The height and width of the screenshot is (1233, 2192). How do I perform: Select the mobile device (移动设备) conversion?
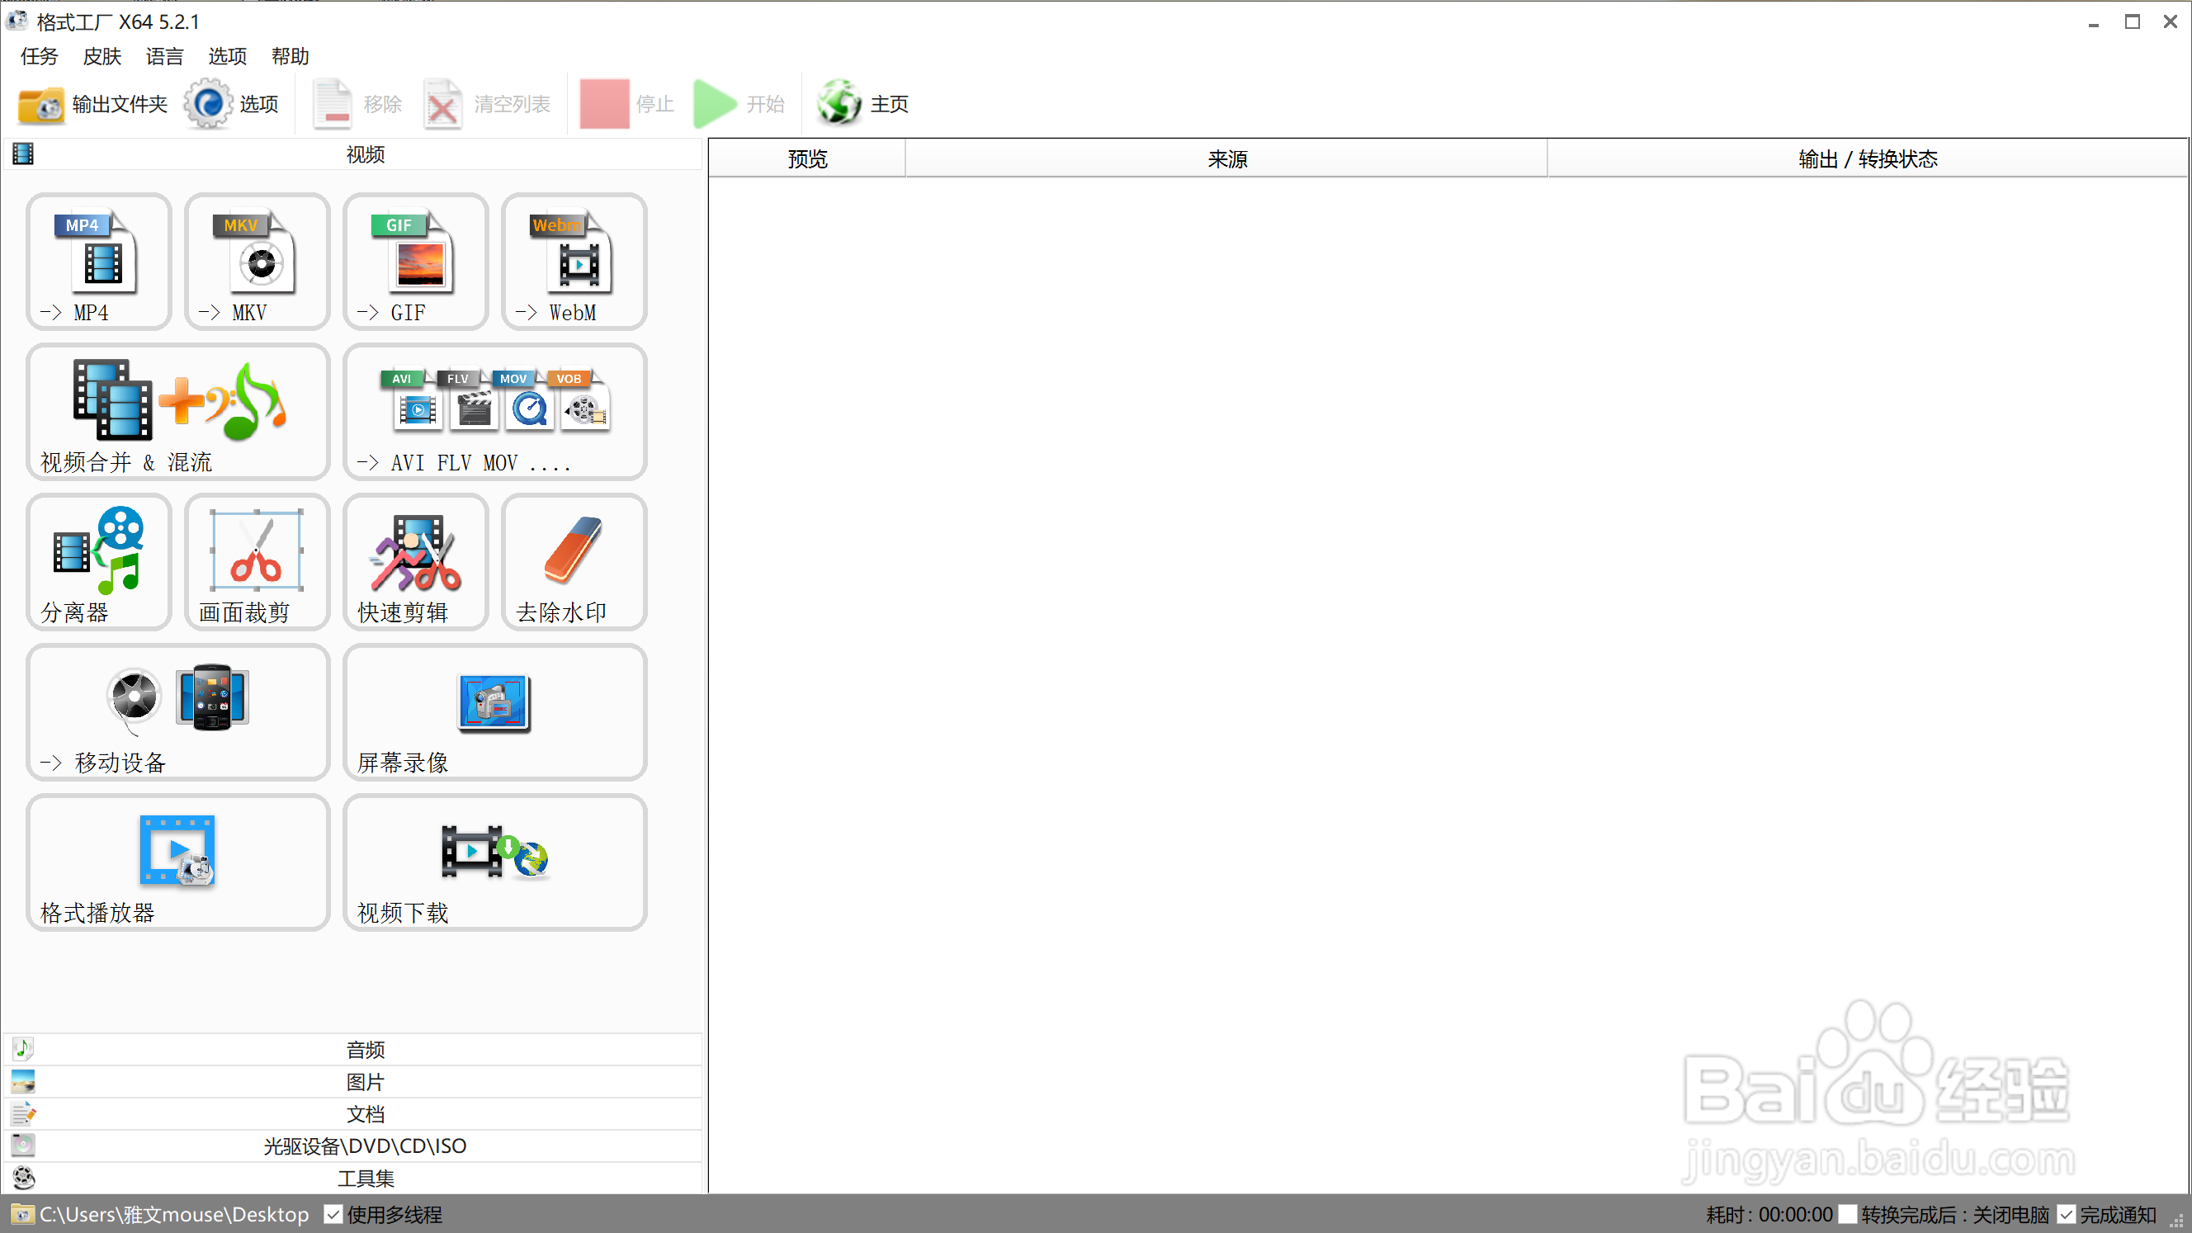pos(177,712)
